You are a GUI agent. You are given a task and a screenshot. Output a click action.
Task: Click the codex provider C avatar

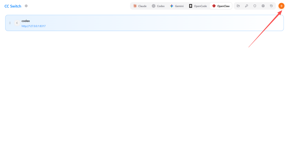[x=17, y=23]
